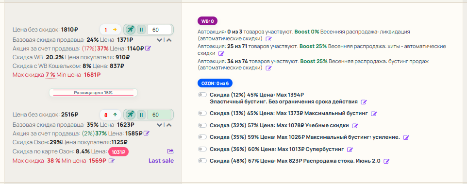The image size is (467, 184).
Task: Edit the seller promo price 1585₽
Action: [x=146, y=133]
